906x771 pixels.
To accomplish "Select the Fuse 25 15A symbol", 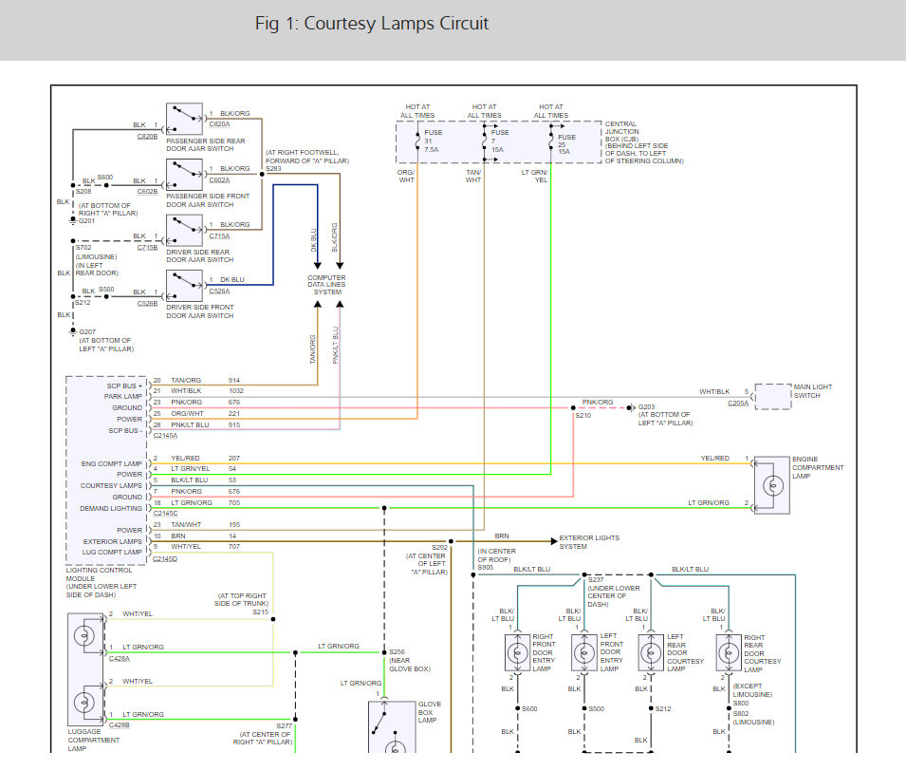I will pos(550,142).
